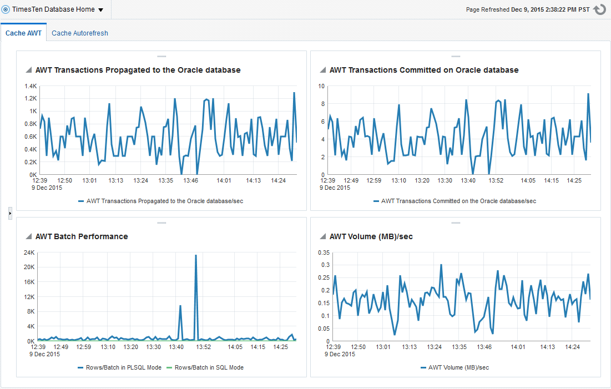The width and height of the screenshot is (611, 389).
Task: Click the tallest spike in AWT Batch Performance
Action: [x=196, y=256]
